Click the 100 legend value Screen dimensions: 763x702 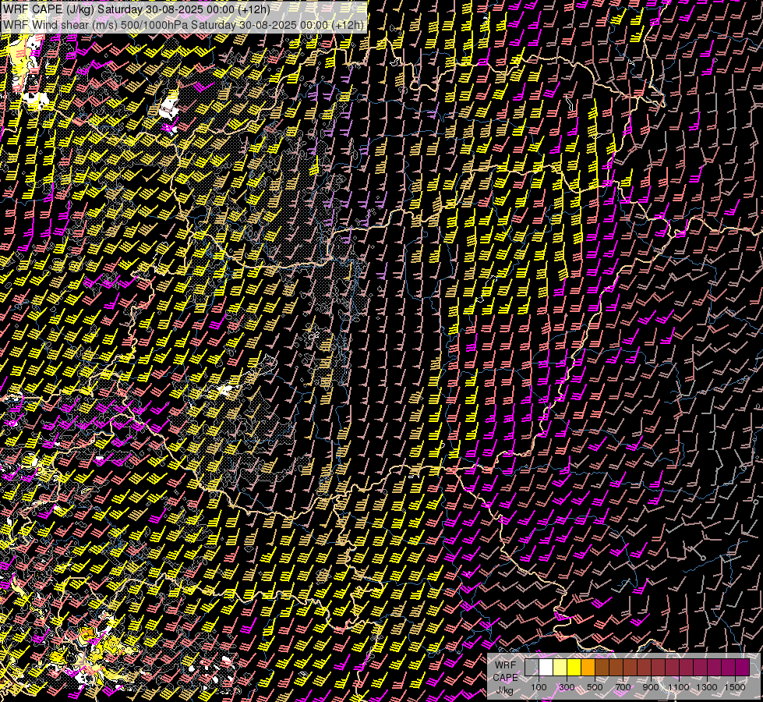point(539,687)
